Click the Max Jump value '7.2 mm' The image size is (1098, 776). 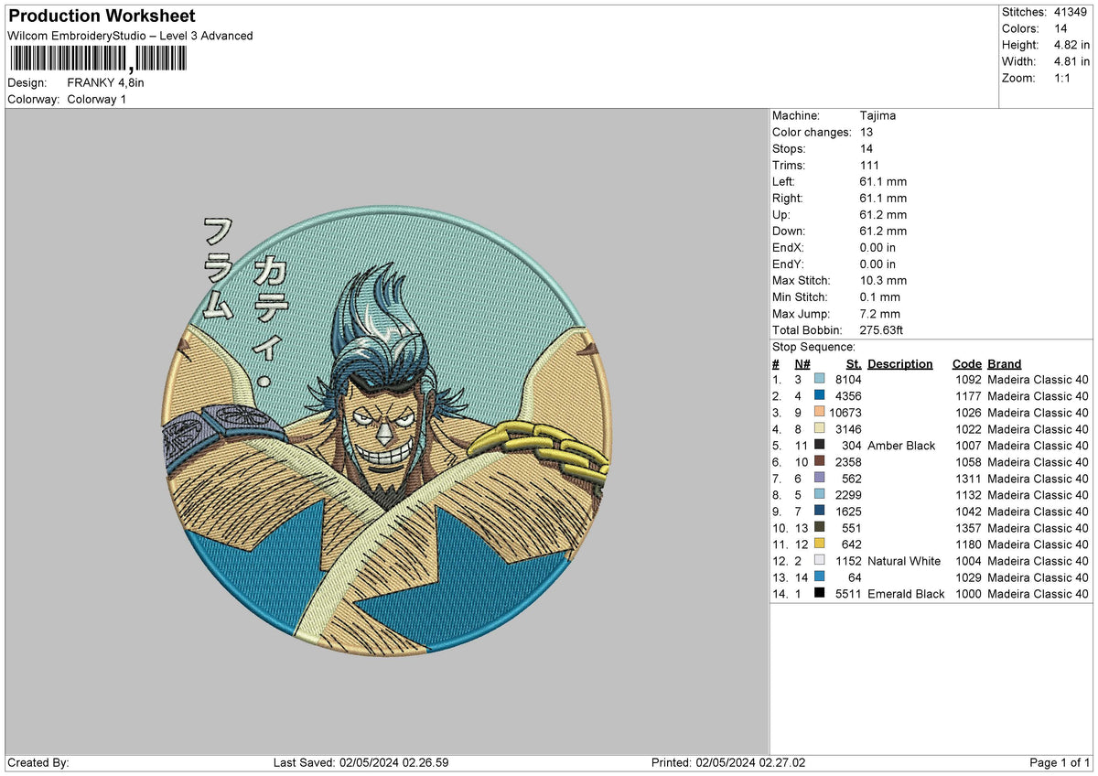pos(880,314)
